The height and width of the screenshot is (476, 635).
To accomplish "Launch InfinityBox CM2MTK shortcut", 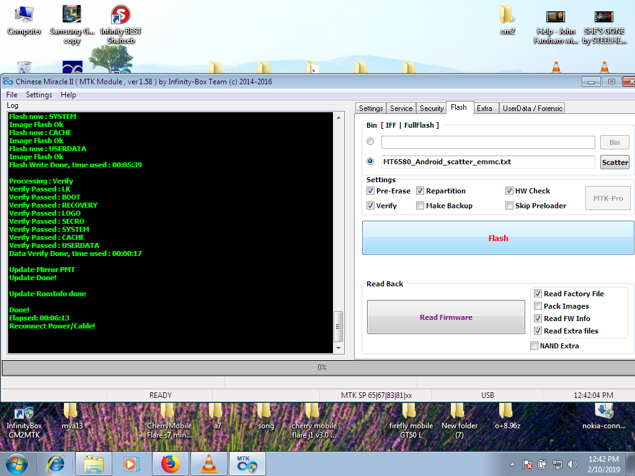I will tap(24, 421).
